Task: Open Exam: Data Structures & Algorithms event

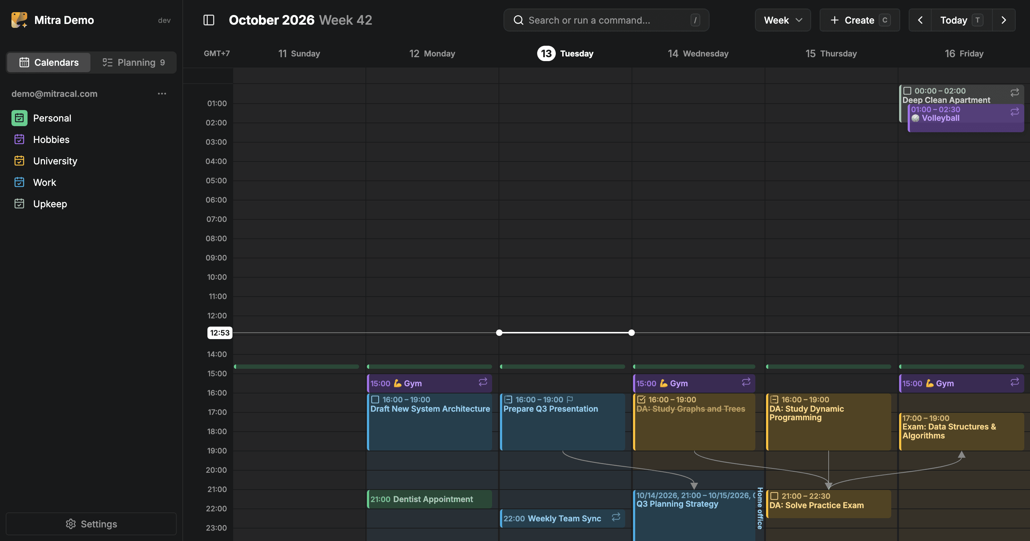Action: tap(962, 432)
